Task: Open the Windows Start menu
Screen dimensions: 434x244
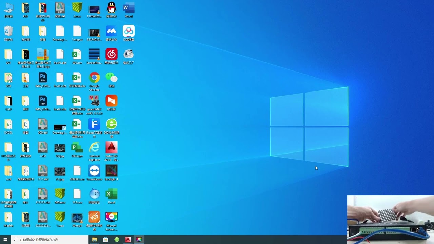Action: (5, 239)
